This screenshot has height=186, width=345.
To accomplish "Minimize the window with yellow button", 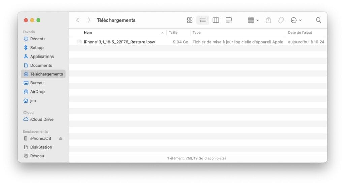I will pyautogui.click(x=32, y=20).
